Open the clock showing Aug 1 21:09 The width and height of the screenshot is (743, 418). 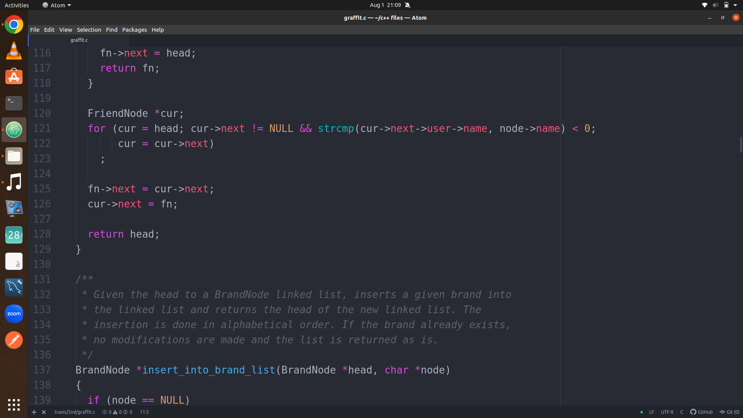pyautogui.click(x=385, y=5)
